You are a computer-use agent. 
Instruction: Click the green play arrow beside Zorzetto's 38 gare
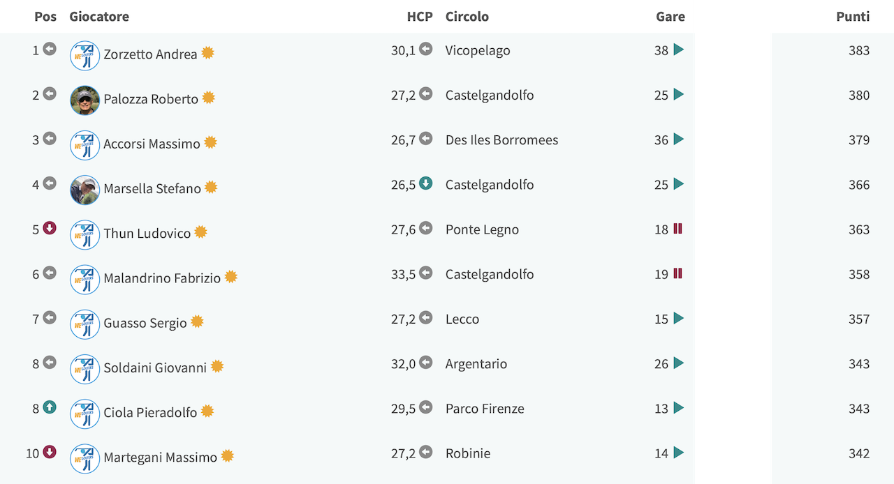pyautogui.click(x=678, y=50)
